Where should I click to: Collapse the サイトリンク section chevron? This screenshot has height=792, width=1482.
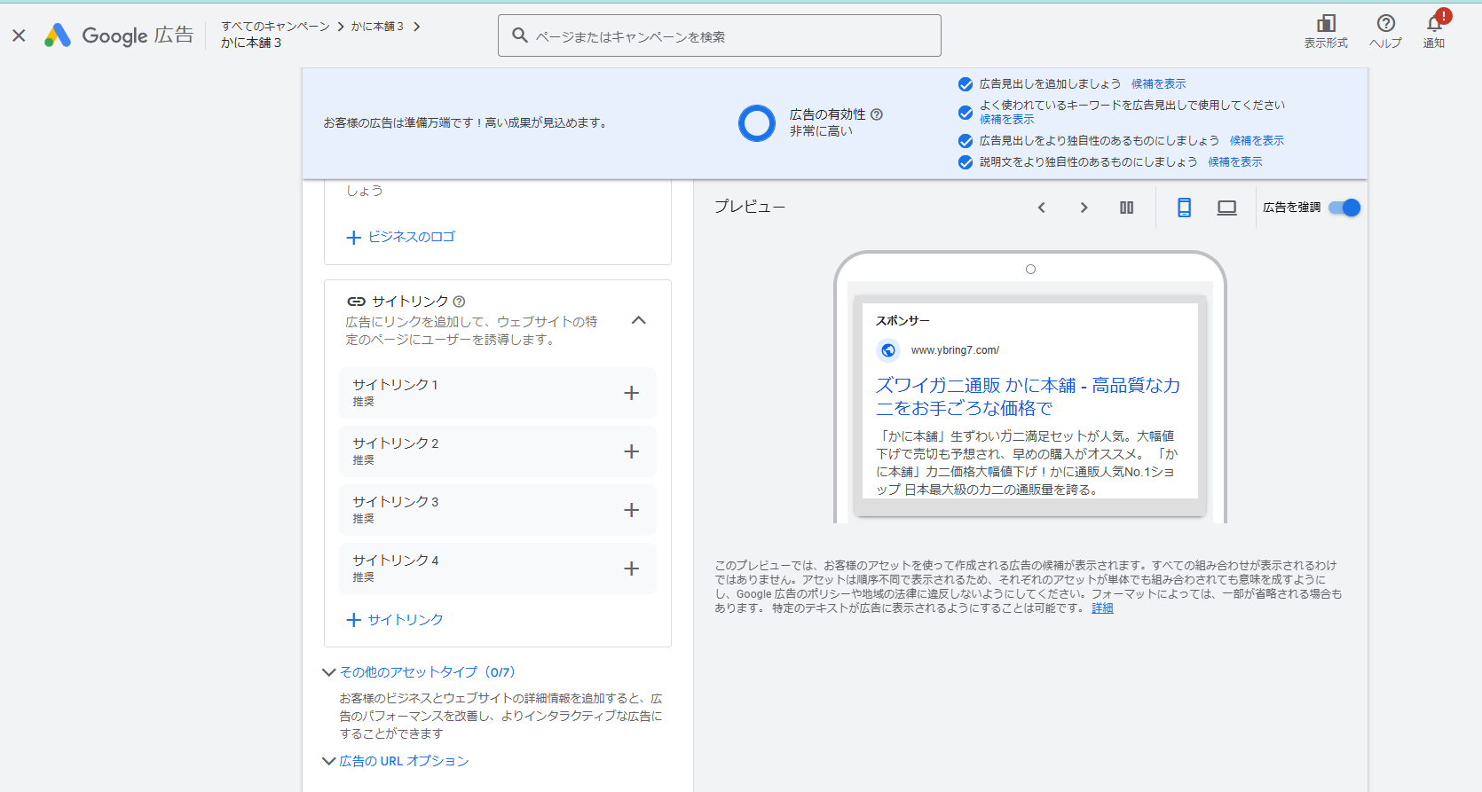638,320
